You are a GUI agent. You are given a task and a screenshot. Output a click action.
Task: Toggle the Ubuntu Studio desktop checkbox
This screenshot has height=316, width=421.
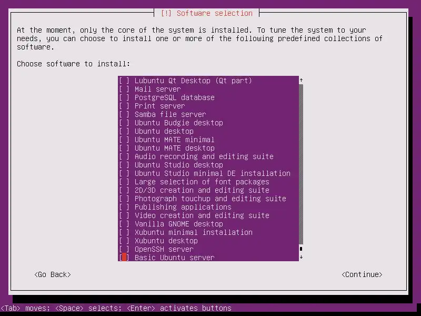click(x=124, y=165)
